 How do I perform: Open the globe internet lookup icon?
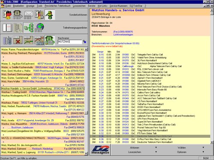tap(39, 27)
